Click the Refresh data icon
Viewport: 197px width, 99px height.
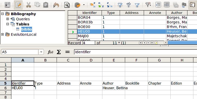coord(78,5)
